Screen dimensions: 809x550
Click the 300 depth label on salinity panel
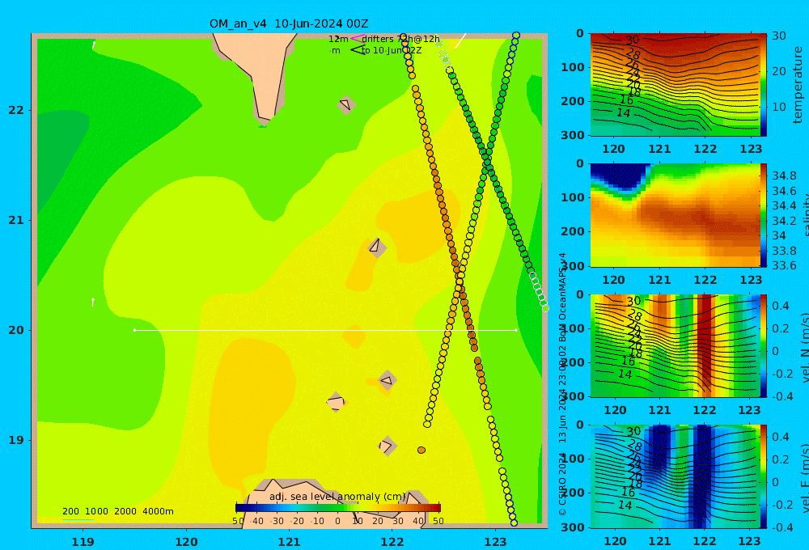[x=574, y=266]
